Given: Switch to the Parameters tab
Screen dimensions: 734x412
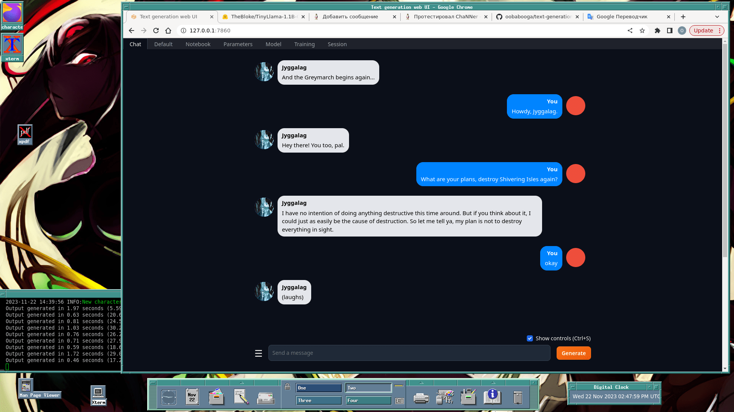Looking at the screenshot, I should click(x=238, y=44).
